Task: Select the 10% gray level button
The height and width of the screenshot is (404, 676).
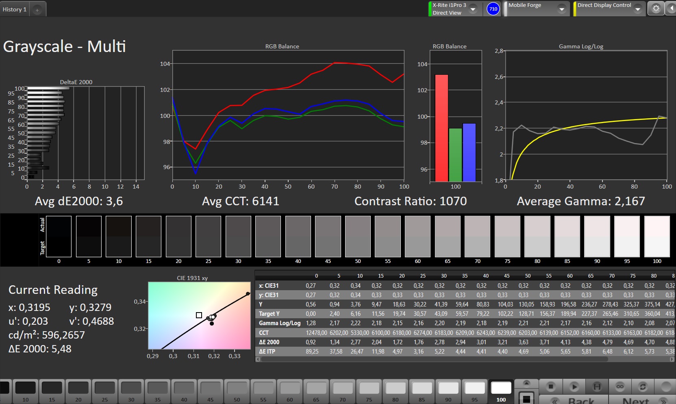Action: pos(26,391)
